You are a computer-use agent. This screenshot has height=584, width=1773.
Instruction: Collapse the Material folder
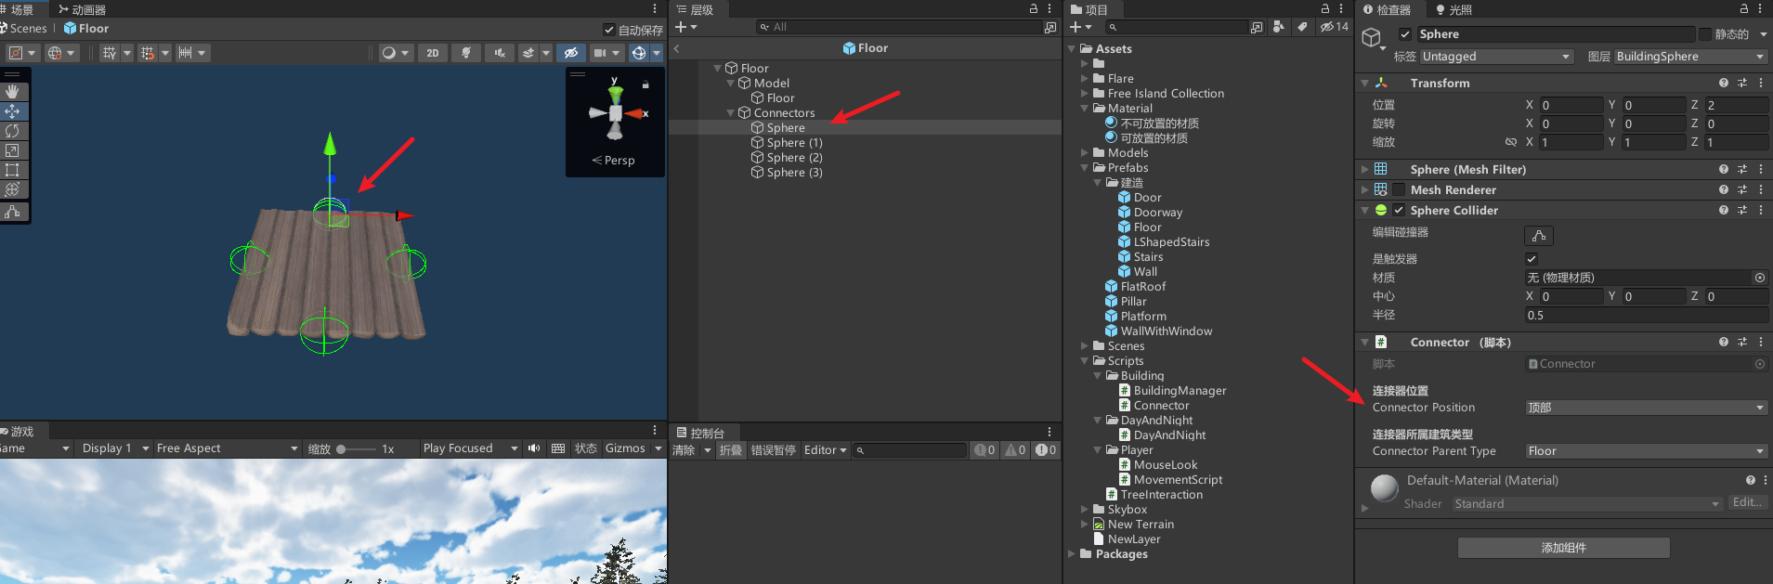point(1084,109)
